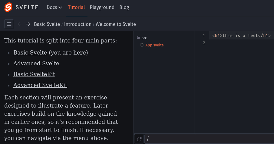Screen dimensions: 274x144
Task: Click the App.svelte file icon
Action: 142,45
